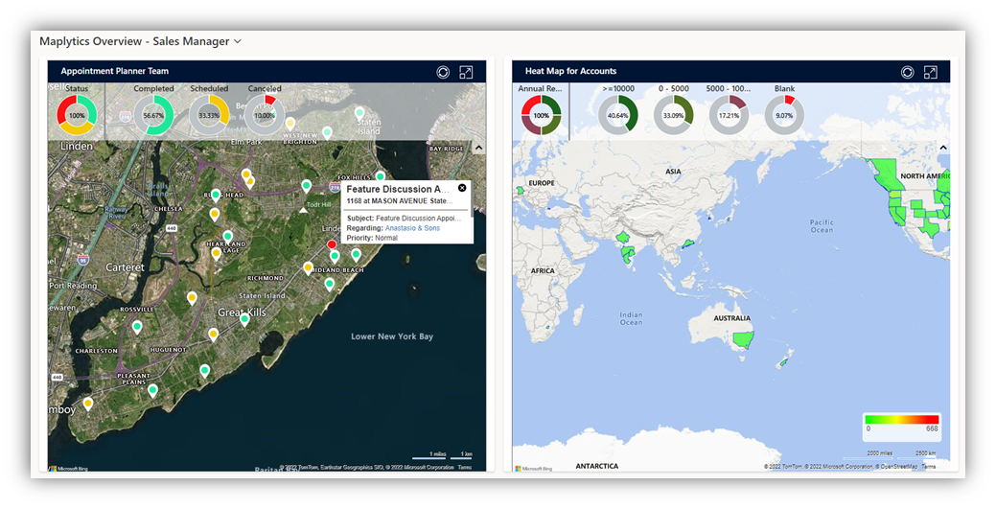Click the Status 100% donut chart
The image size is (996, 509).
tap(77, 115)
